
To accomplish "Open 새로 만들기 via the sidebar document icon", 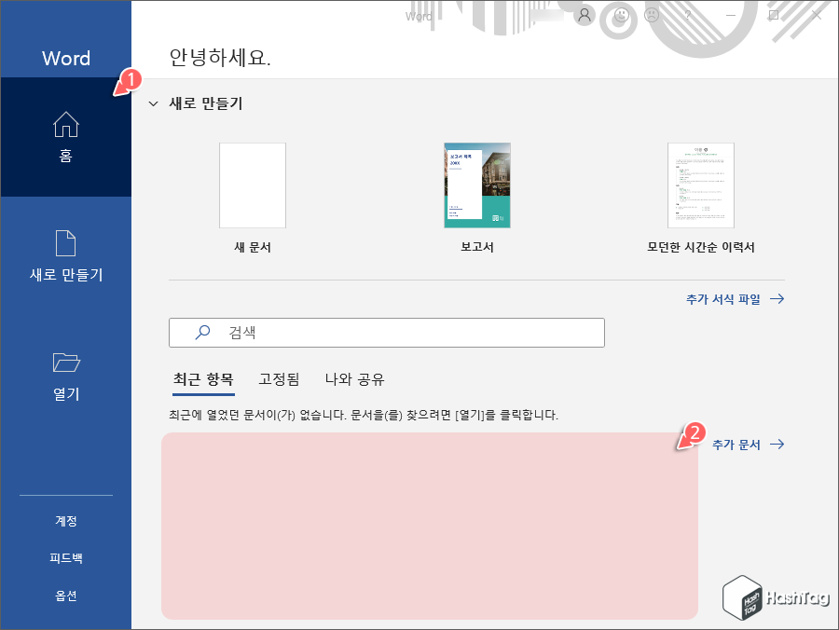I will 65,244.
